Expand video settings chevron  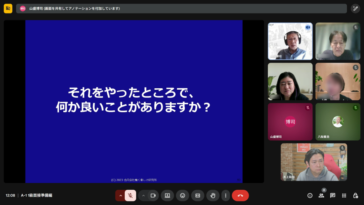coord(144,195)
